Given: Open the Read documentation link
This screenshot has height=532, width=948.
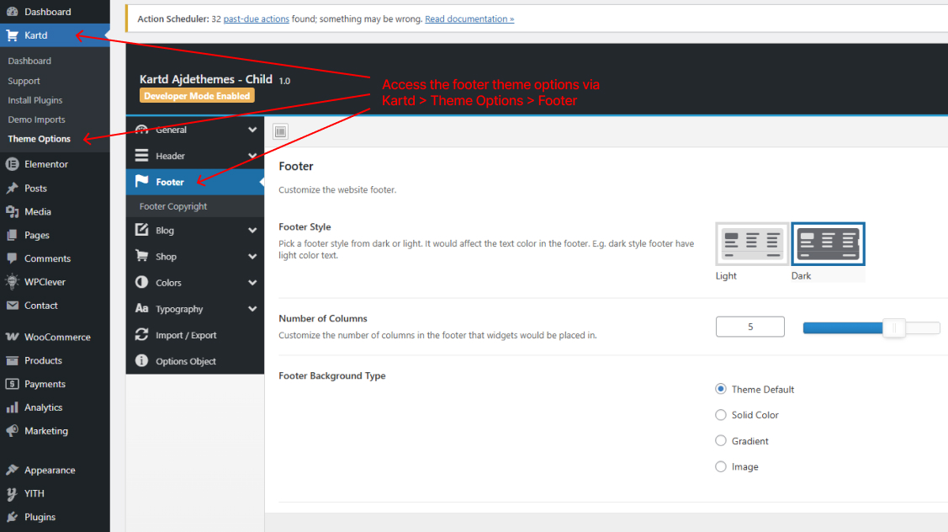Looking at the screenshot, I should coord(469,18).
